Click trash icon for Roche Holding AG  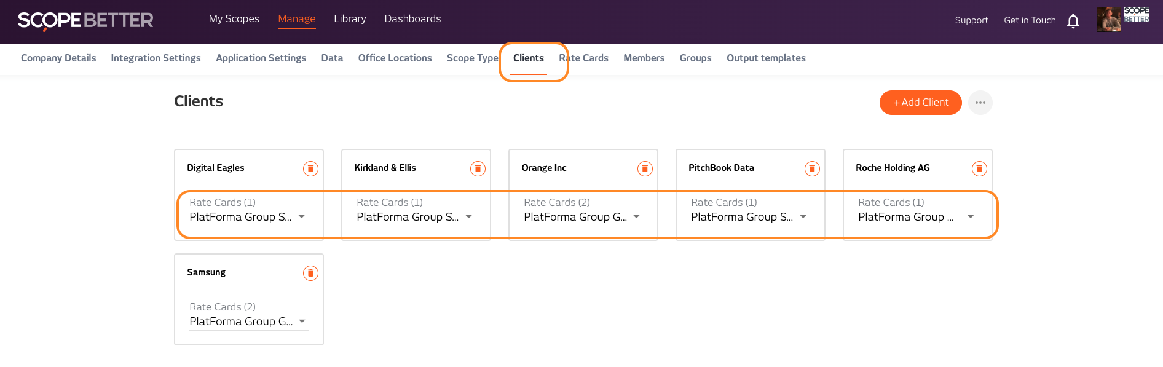[979, 168]
